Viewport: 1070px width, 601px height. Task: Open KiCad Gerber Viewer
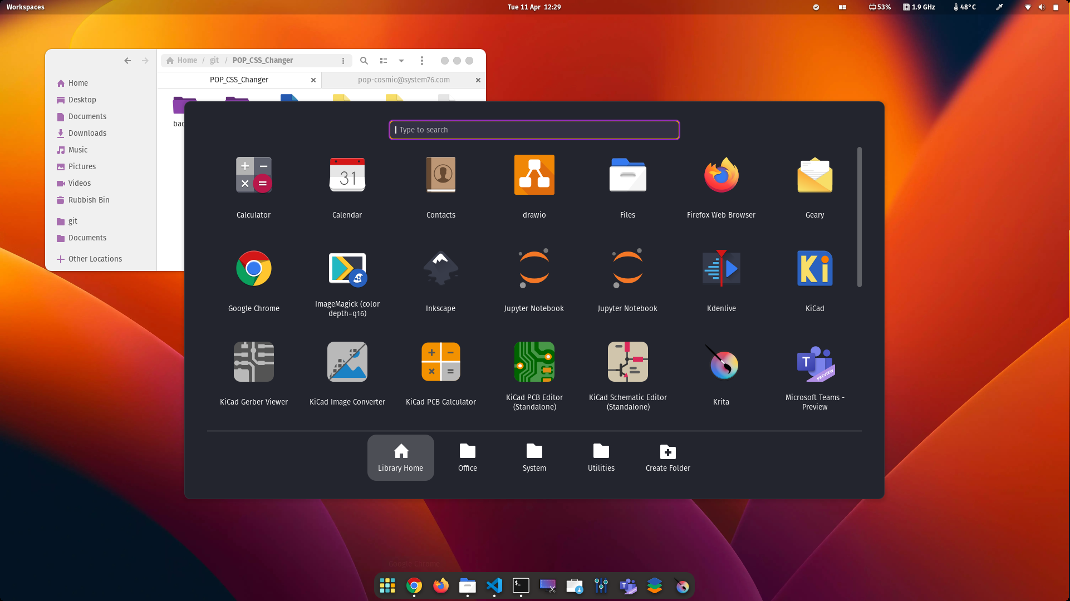click(253, 362)
